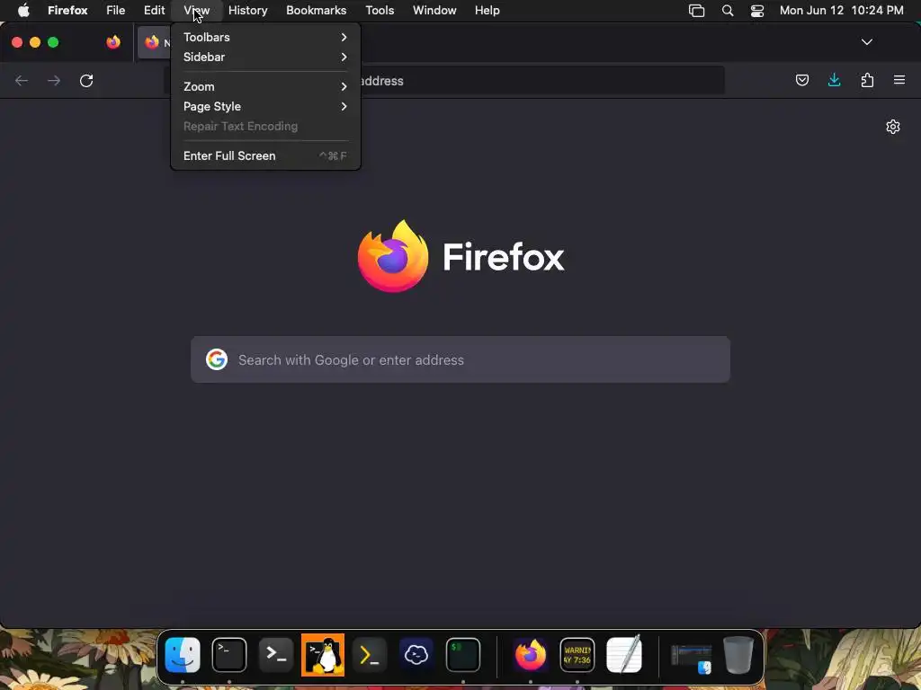The width and height of the screenshot is (921, 690).
Task: Click the Reload page button
Action: [86, 80]
